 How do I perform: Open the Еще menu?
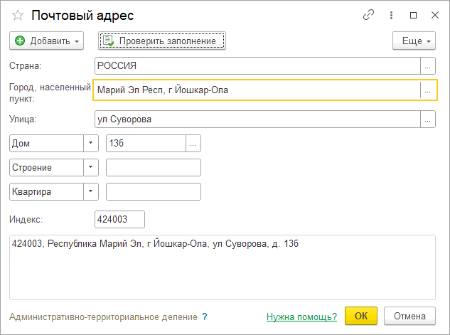coord(414,41)
